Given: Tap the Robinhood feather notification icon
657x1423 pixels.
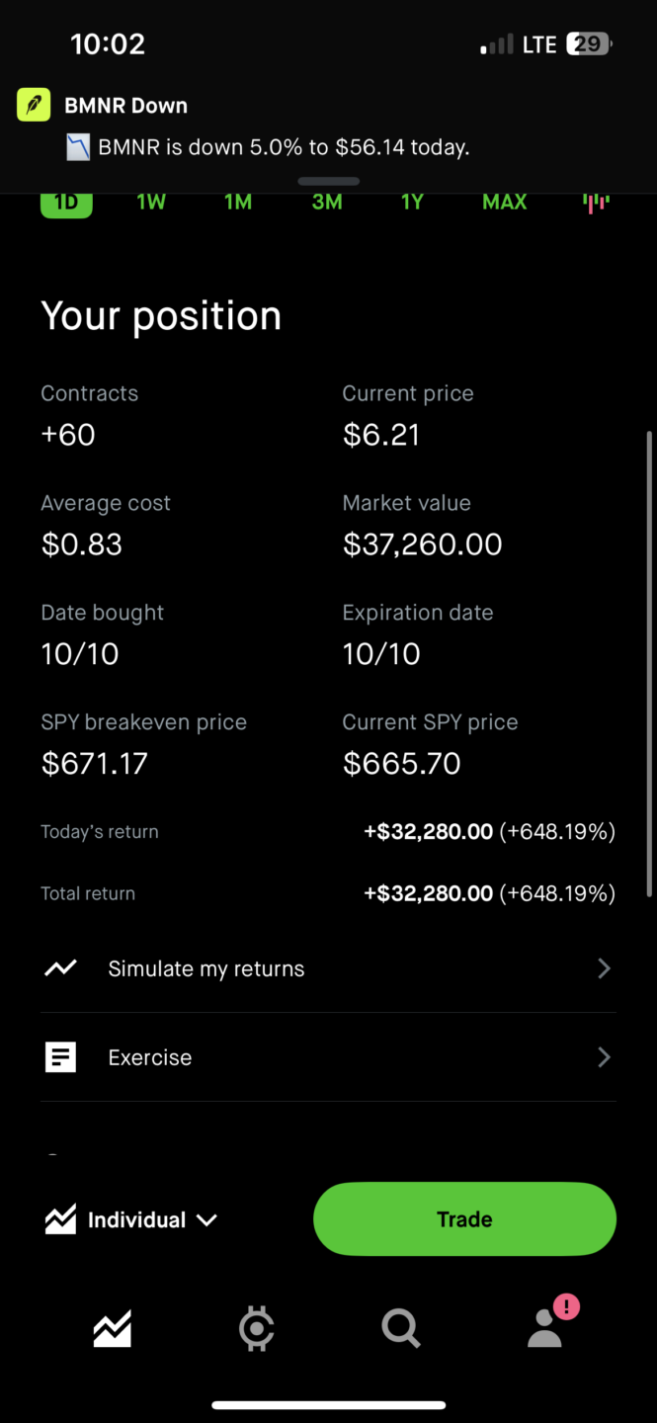Looking at the screenshot, I should point(34,105).
